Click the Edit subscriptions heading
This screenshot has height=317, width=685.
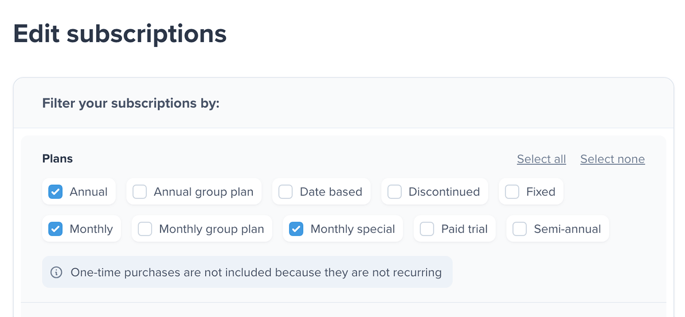coord(120,34)
